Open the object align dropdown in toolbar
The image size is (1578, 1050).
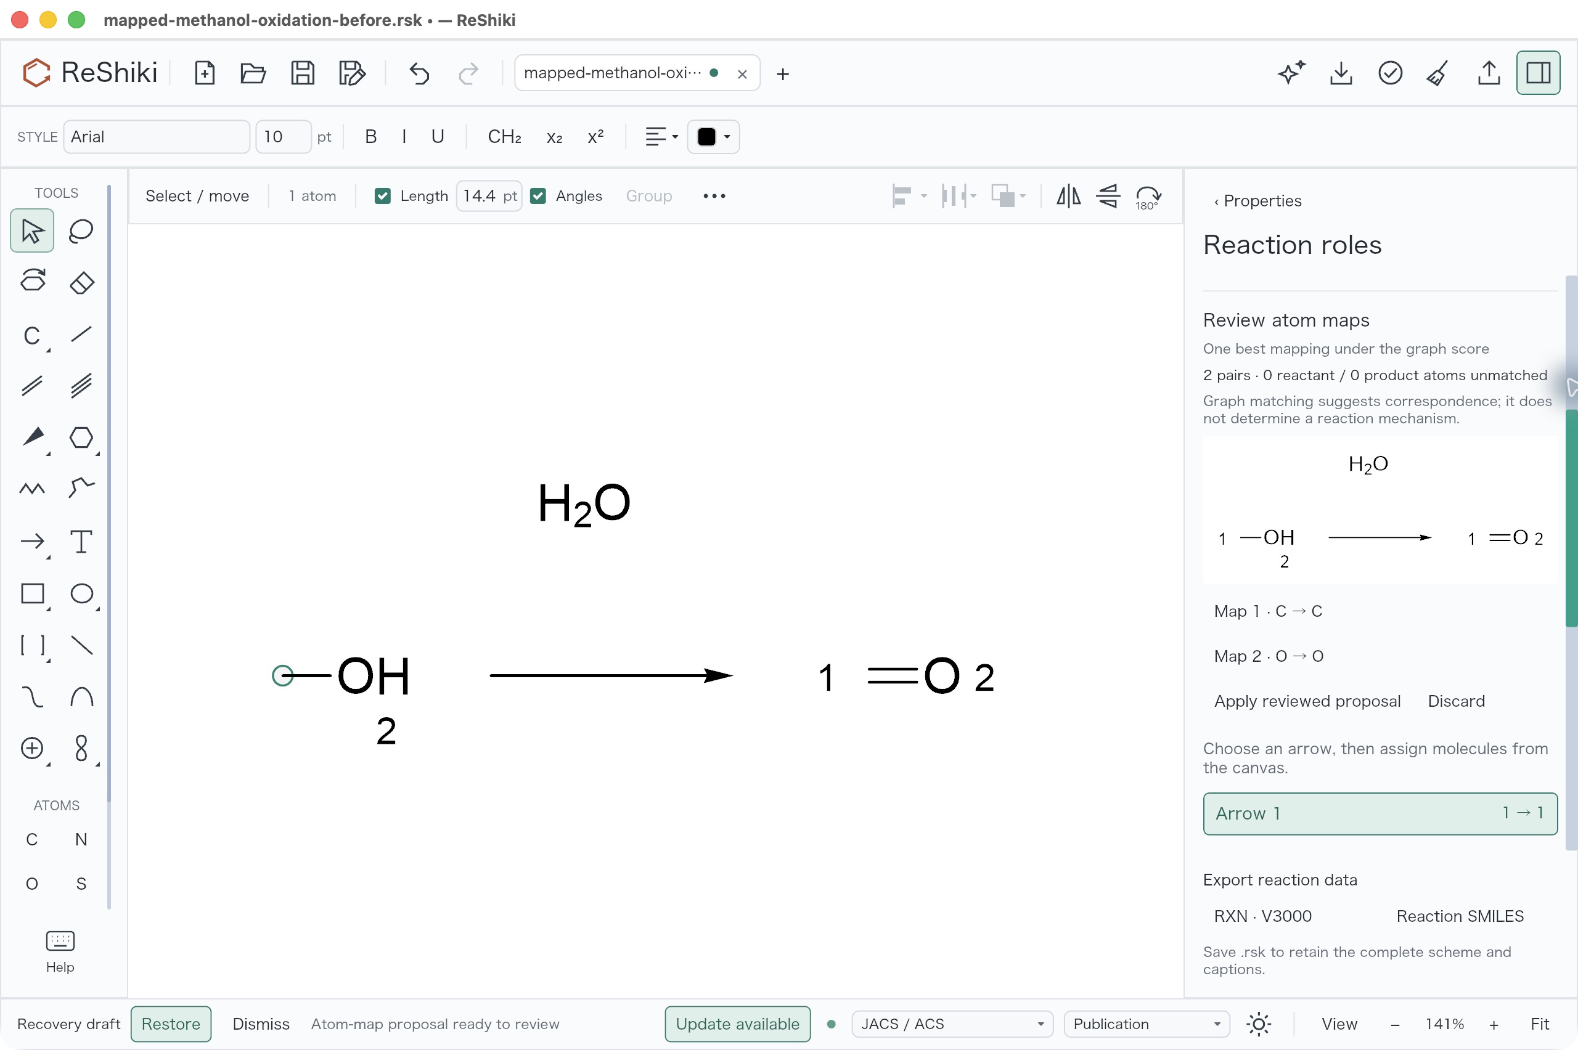(x=910, y=196)
